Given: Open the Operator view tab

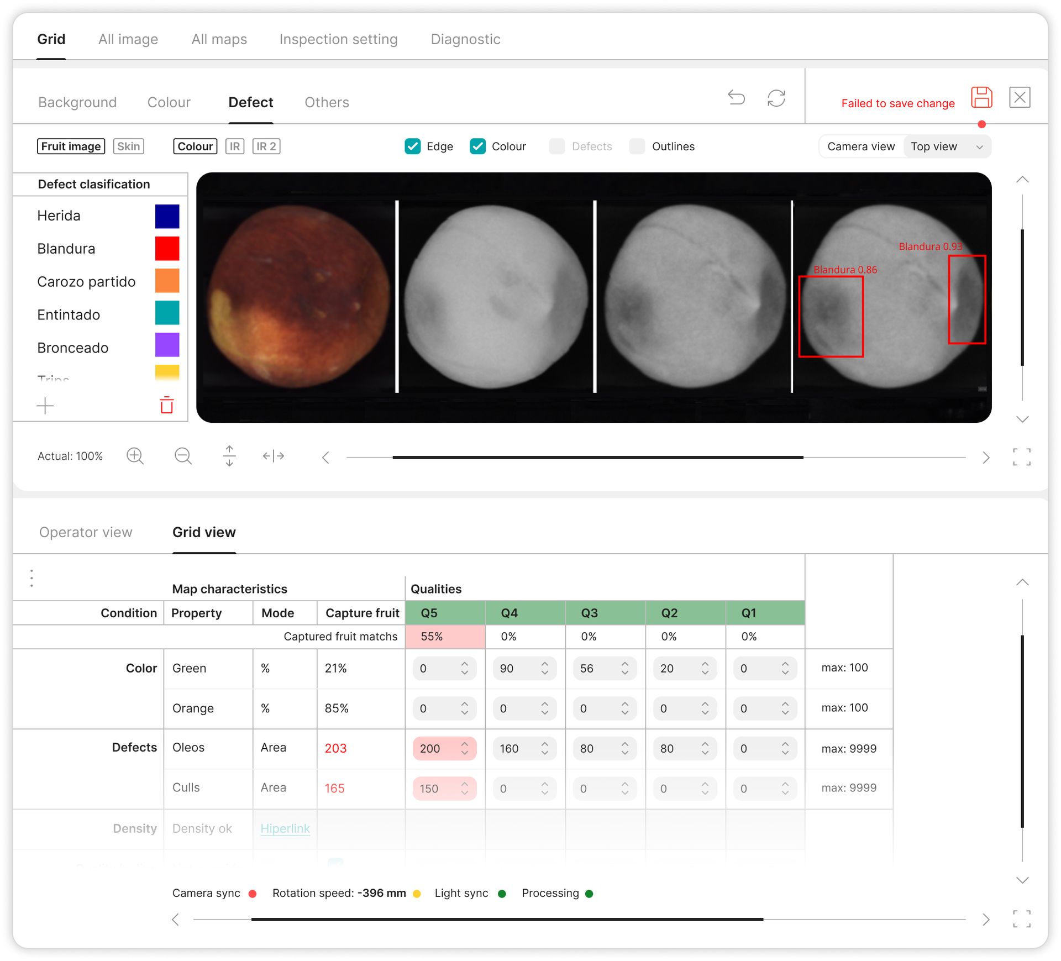Looking at the screenshot, I should (86, 532).
